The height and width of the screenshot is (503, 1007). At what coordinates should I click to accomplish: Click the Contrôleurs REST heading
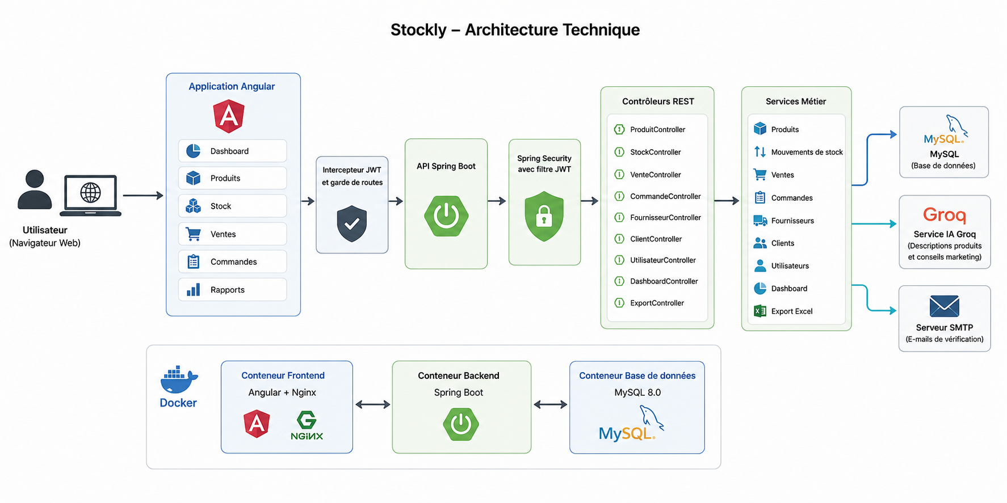pos(658,102)
